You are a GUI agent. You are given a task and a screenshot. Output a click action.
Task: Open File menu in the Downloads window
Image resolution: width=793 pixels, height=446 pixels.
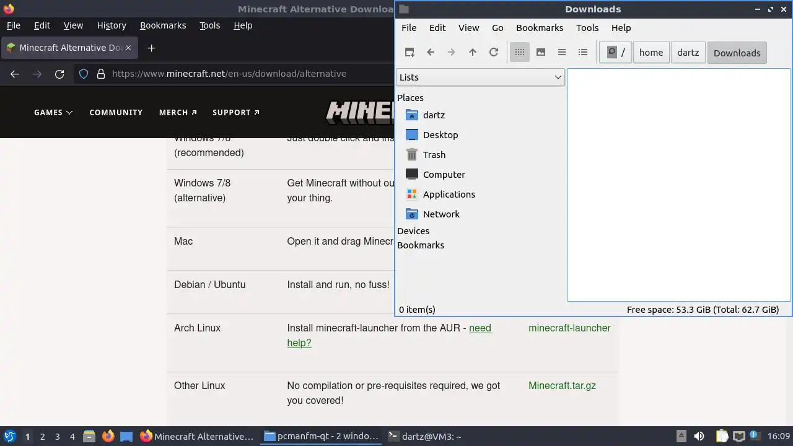[x=409, y=28]
